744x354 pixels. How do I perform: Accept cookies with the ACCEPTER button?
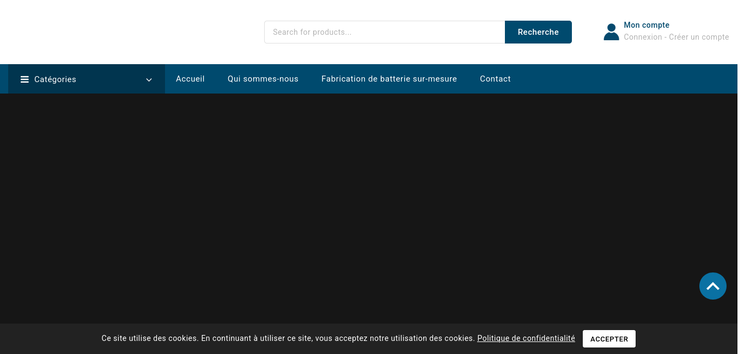click(609, 339)
